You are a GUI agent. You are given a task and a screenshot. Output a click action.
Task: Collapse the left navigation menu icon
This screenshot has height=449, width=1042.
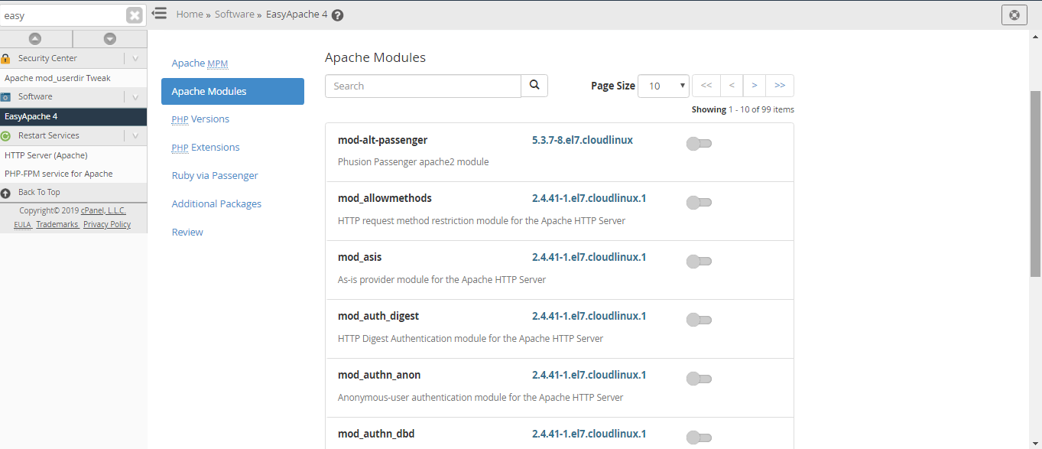pyautogui.click(x=159, y=13)
